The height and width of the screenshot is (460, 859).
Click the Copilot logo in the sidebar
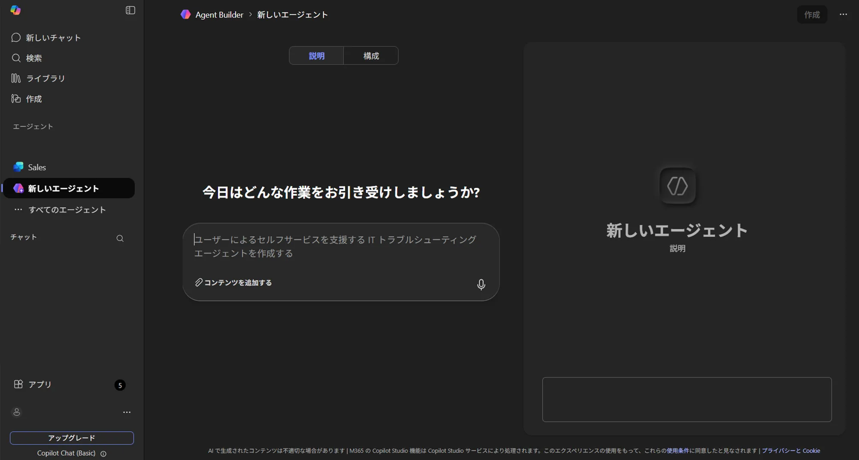(15, 10)
